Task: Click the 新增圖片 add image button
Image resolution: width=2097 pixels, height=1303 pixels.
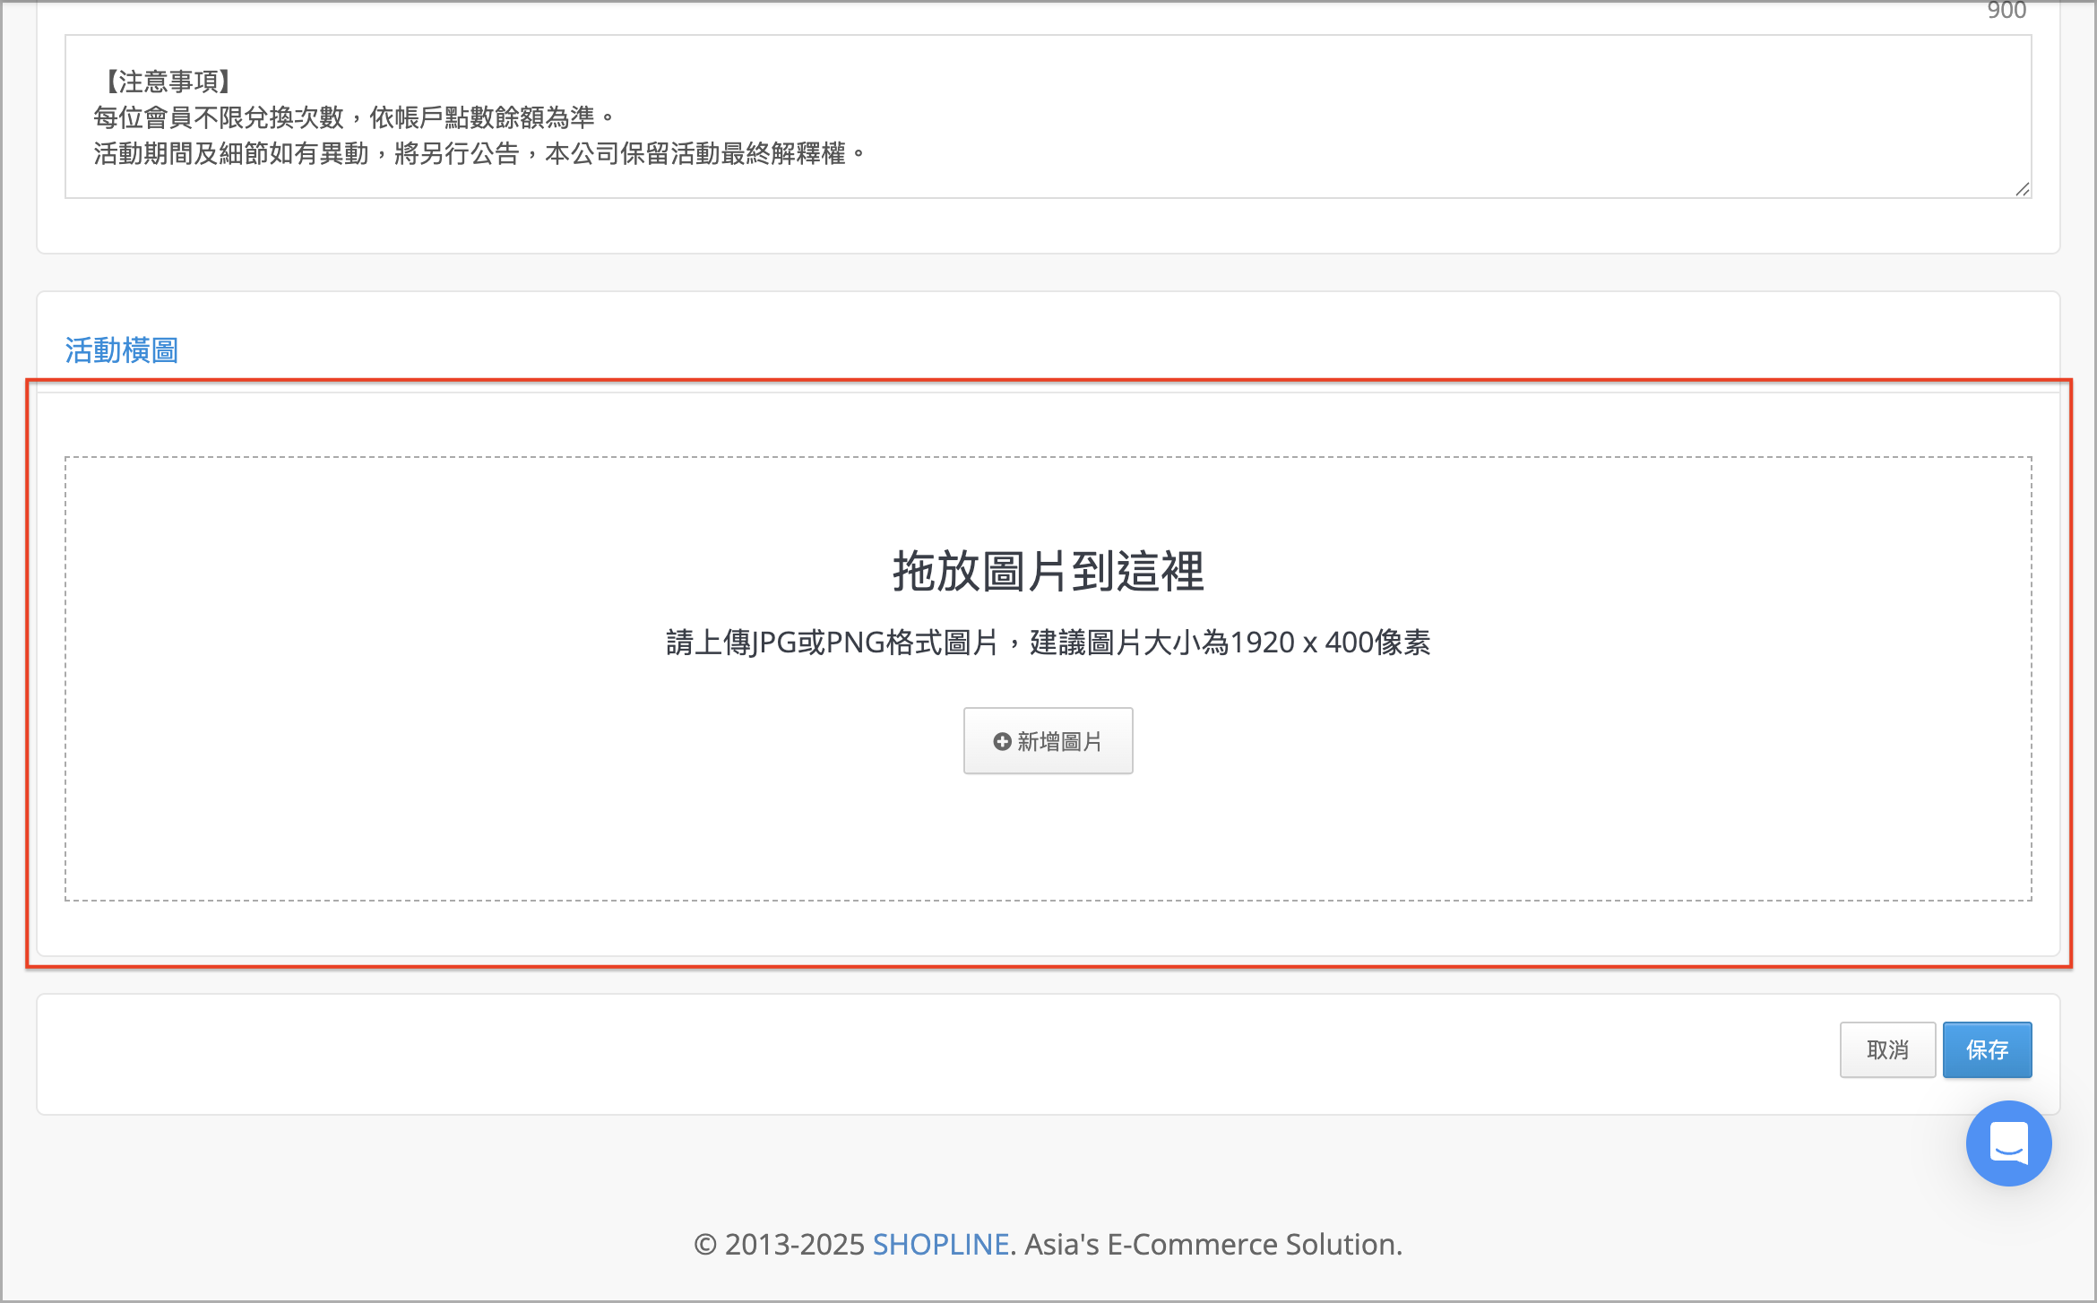Action: (x=1048, y=741)
